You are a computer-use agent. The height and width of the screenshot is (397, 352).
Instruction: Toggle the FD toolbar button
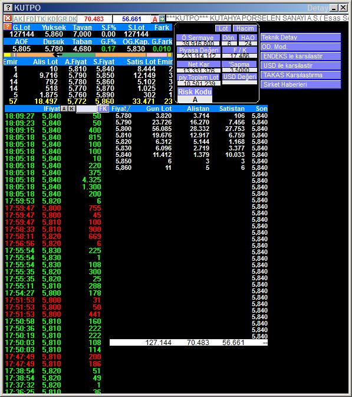coord(30,19)
